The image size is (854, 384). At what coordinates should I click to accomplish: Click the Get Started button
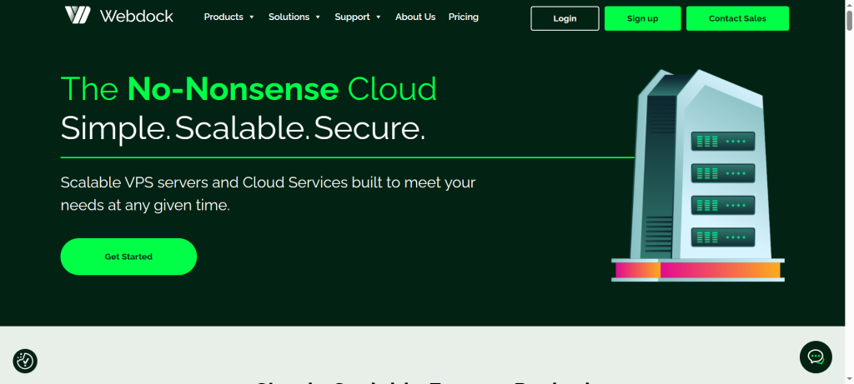(x=128, y=257)
